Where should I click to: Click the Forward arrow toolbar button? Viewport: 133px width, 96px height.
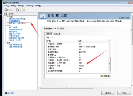point(17,10)
